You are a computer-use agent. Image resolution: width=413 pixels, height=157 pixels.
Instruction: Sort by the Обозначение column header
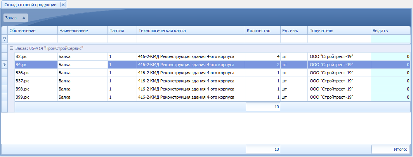33,31
